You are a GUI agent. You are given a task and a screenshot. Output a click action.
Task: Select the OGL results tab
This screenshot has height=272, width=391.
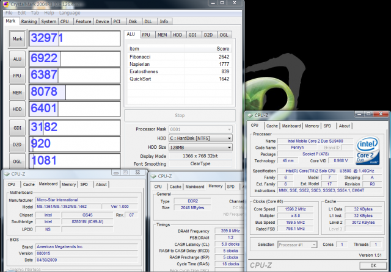pyautogui.click(x=224, y=35)
